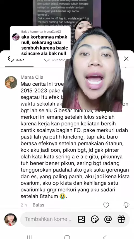Open the Mama Cila username link
Image resolution: width=134 pixels, height=239 pixels.
32,77
